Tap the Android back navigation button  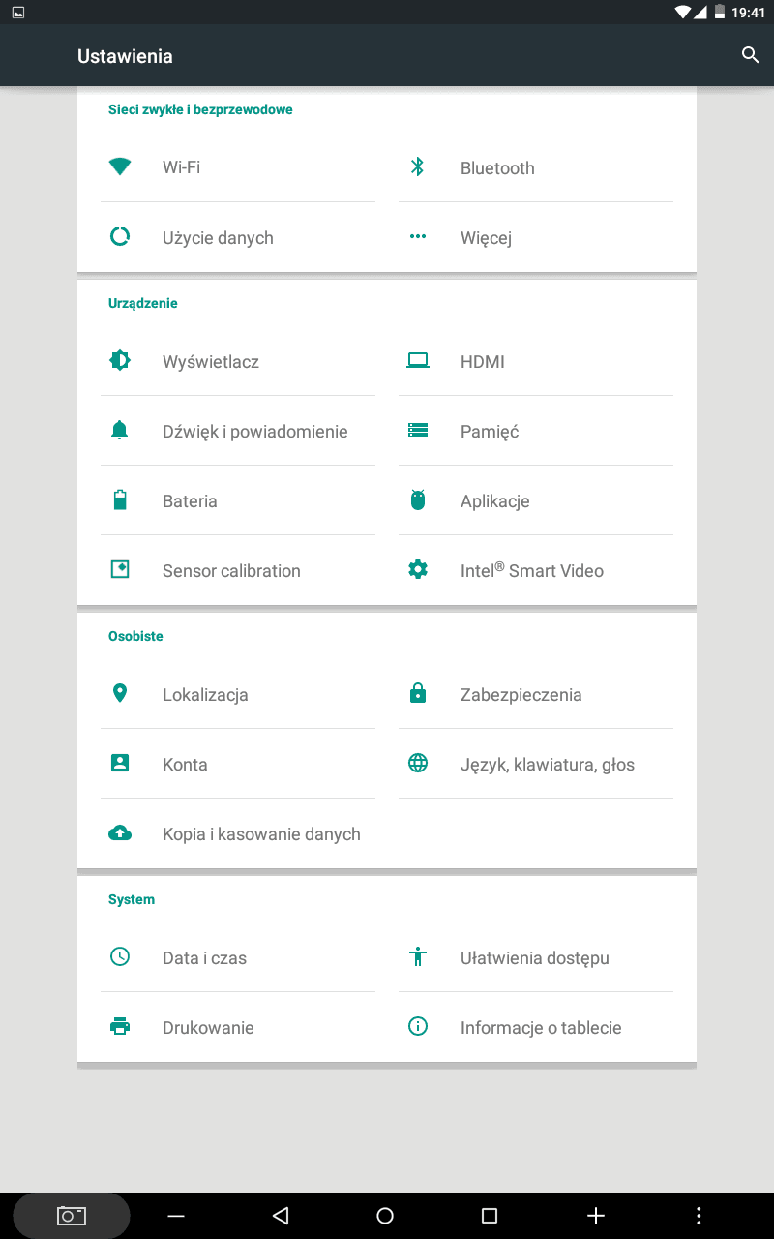[281, 1216]
